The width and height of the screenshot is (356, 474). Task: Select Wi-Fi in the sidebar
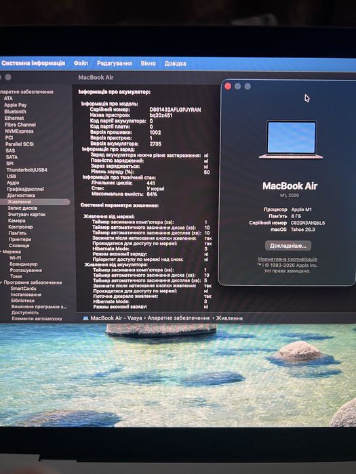[x=16, y=258]
